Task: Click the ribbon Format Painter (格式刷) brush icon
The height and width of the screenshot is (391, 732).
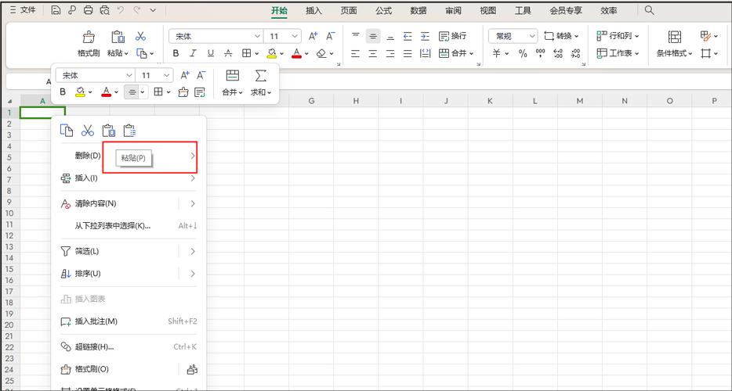Action: tap(89, 36)
